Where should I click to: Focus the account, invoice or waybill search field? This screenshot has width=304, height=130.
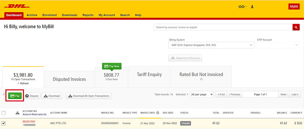click(223, 28)
